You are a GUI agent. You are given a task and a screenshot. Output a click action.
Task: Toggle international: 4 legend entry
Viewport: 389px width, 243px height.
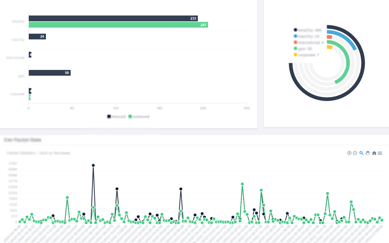point(309,42)
